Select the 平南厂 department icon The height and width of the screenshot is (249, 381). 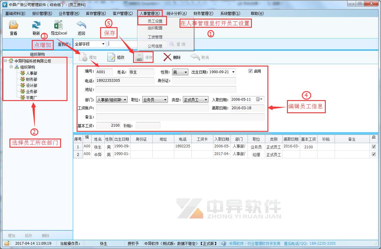pos(22,98)
